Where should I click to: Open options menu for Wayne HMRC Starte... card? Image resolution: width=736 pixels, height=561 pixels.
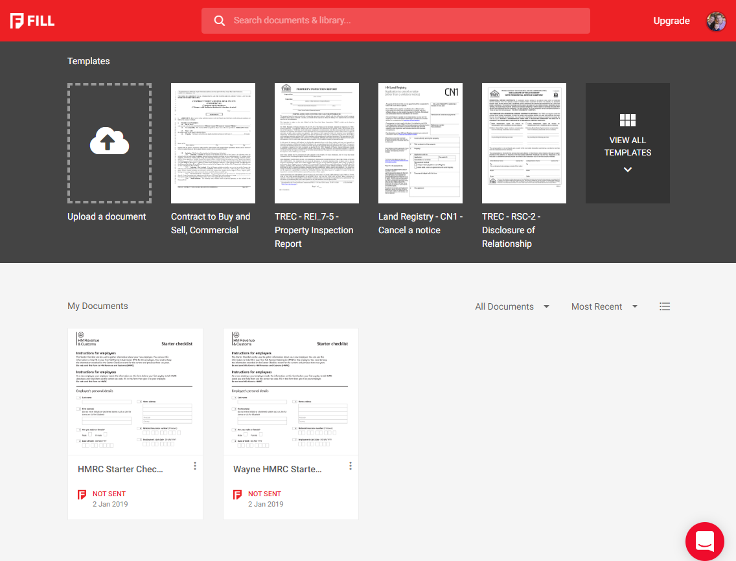(x=350, y=466)
